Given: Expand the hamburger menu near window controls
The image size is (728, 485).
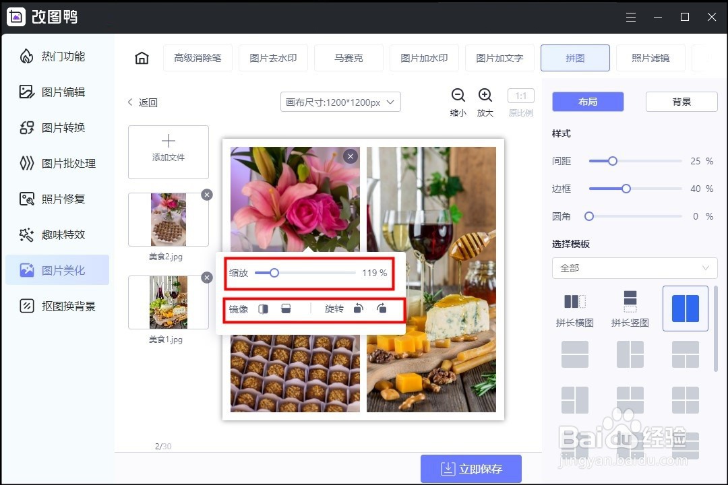Looking at the screenshot, I should tap(631, 17).
